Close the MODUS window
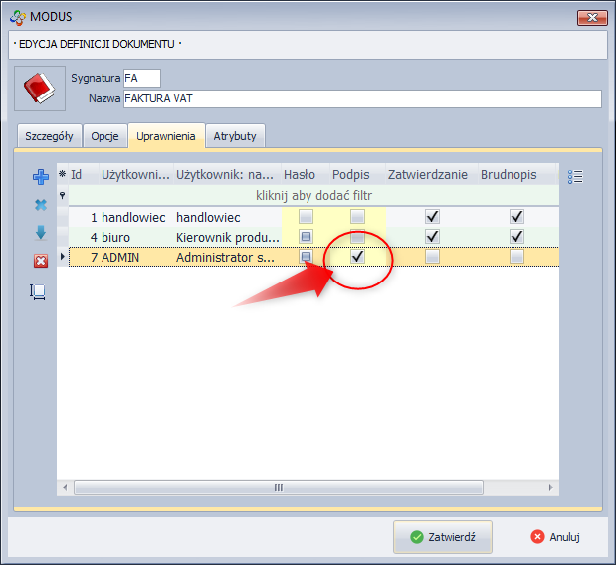 click(592, 17)
